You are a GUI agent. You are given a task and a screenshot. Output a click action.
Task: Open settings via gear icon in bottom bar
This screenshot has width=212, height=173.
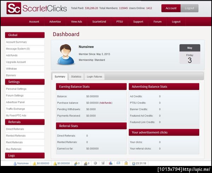point(95,163)
